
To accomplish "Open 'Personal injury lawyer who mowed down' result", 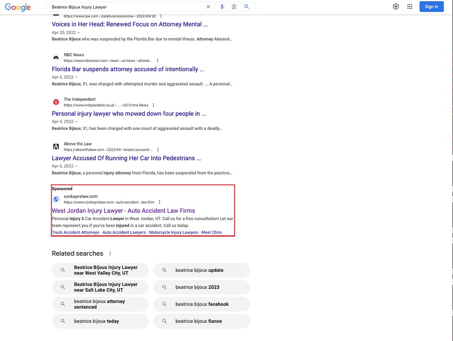I will (x=129, y=114).
